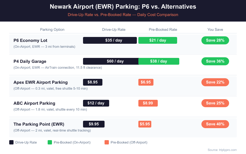Select the $38/day pre-booked green bar
Viewport: 246px width, 154px height.
pyautogui.click(x=159, y=61)
